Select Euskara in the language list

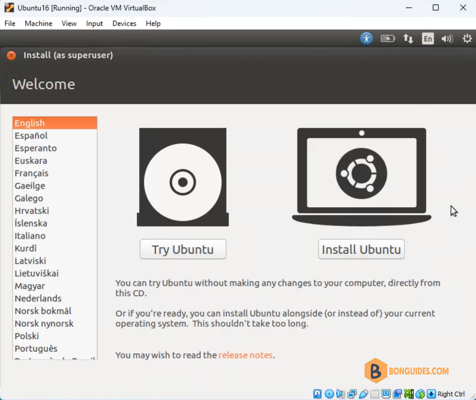pos(55,161)
